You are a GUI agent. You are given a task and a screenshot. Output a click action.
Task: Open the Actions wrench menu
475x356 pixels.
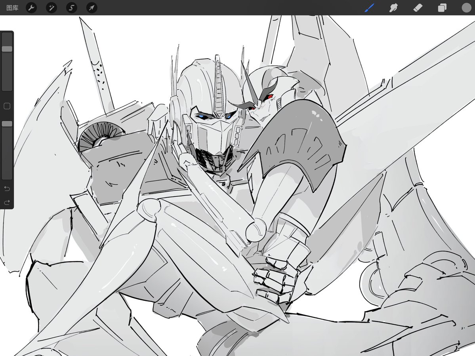(31, 8)
